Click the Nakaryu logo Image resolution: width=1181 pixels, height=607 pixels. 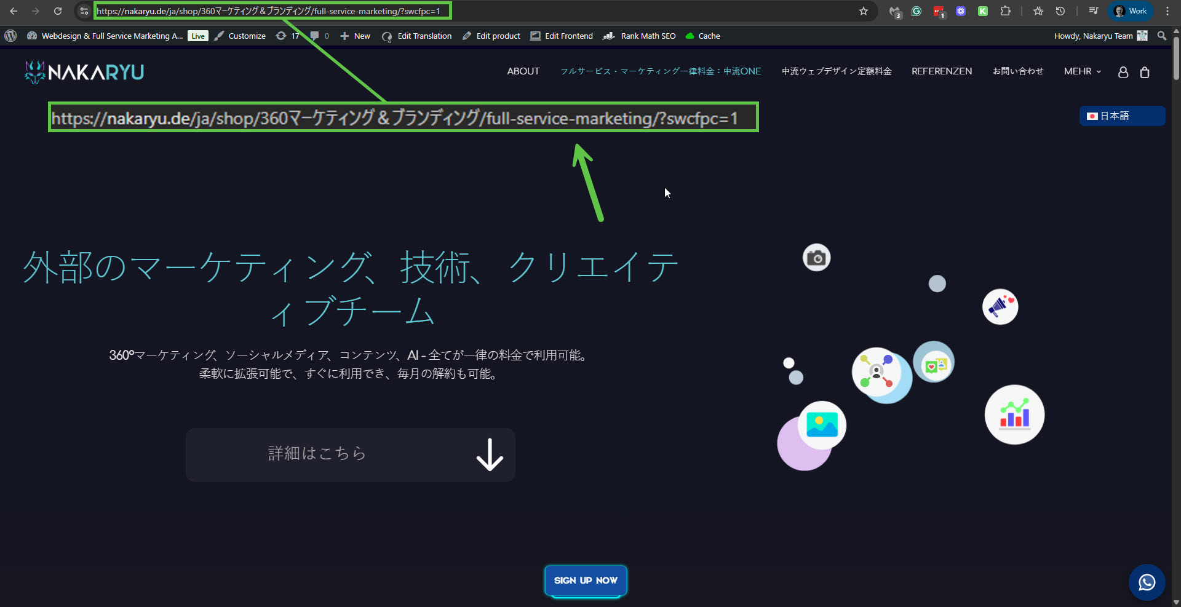(84, 72)
